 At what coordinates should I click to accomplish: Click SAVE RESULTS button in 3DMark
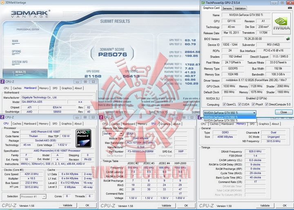158,112
